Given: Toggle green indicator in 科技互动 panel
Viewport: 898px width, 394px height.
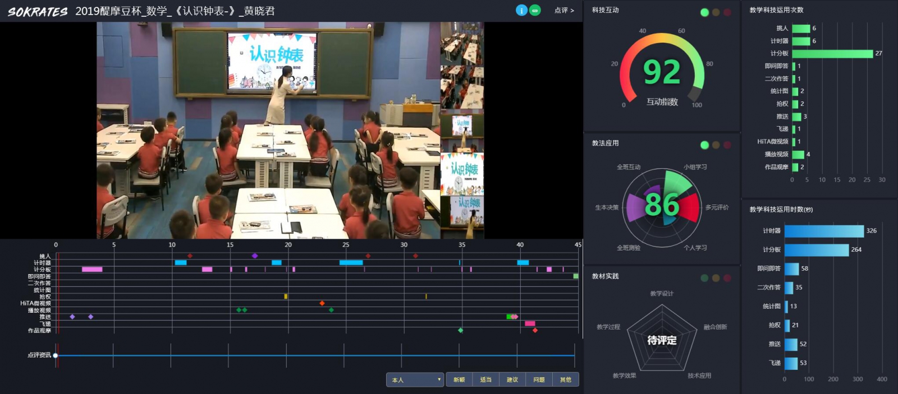Looking at the screenshot, I should coord(704,12).
